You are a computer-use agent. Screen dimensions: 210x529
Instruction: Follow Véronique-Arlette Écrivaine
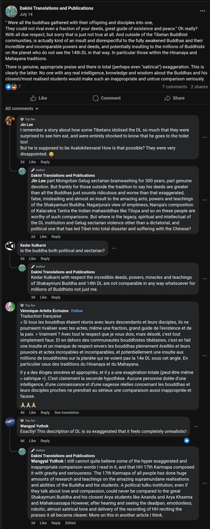coord(77,311)
